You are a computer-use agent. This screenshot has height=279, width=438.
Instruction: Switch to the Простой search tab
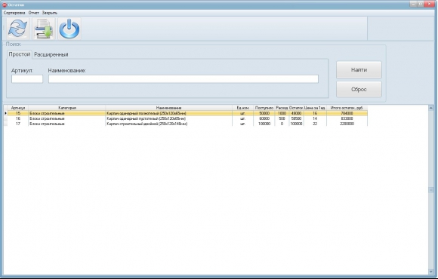[x=20, y=54]
